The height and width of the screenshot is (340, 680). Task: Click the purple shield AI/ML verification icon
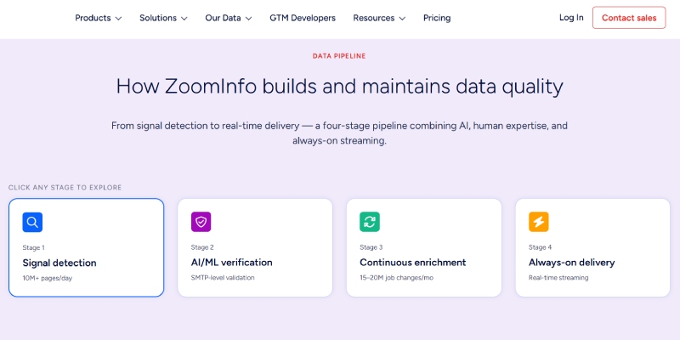coord(201,222)
